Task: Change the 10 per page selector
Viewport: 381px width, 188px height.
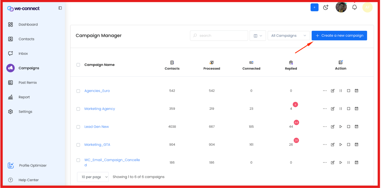Action: tap(93, 177)
